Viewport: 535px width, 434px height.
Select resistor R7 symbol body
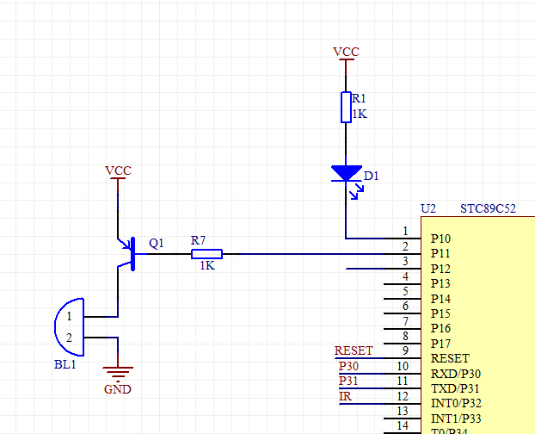(x=206, y=254)
